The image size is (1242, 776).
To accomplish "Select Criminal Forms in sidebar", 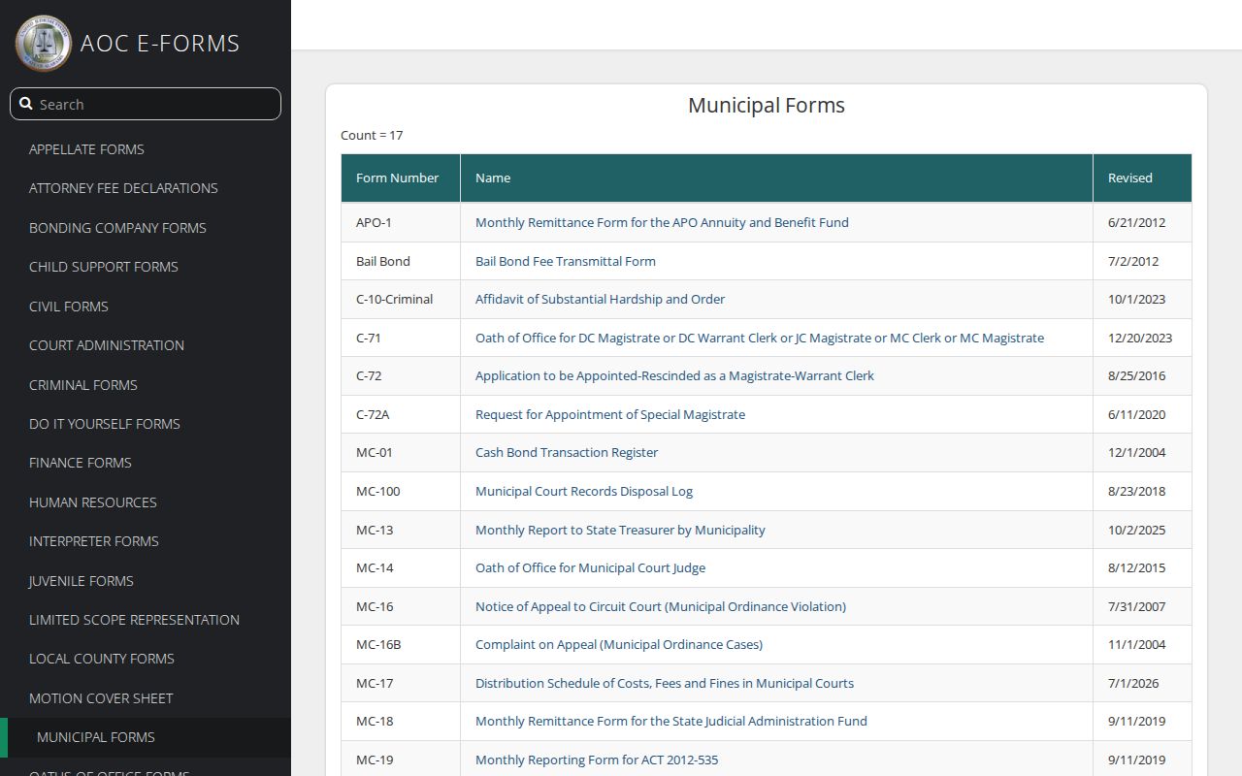I will (83, 385).
